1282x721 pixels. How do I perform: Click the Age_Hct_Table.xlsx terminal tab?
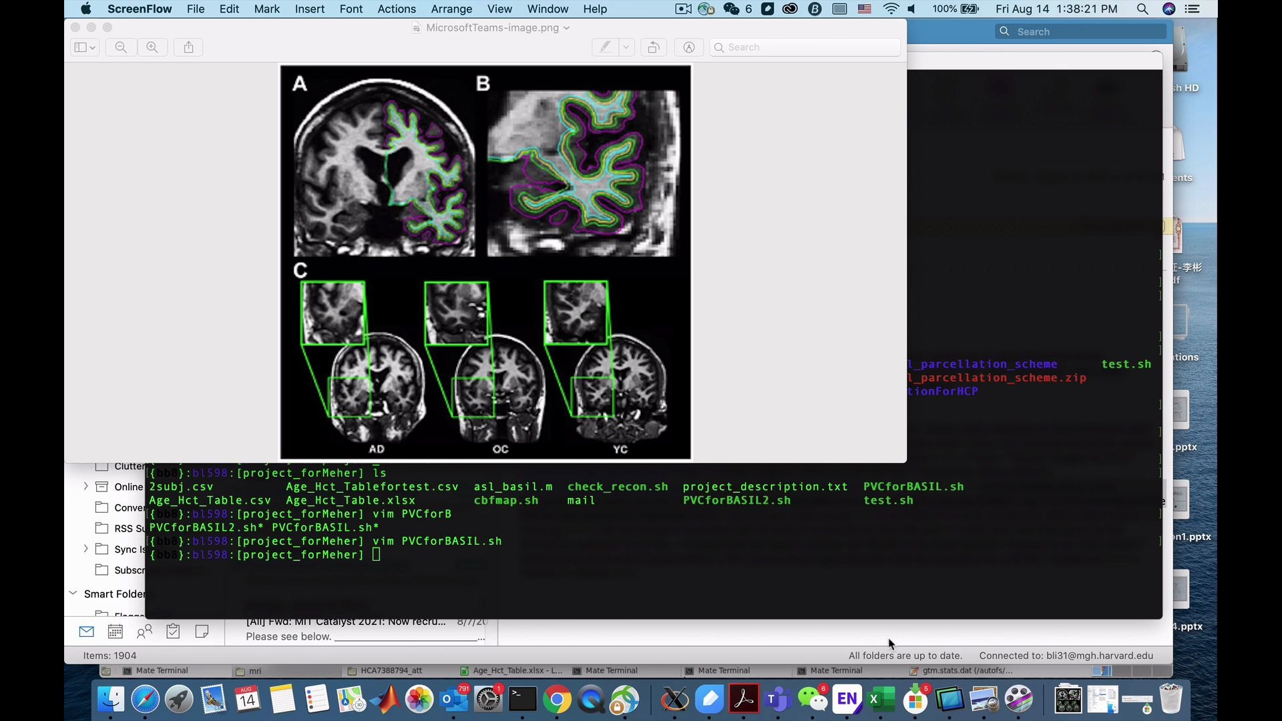click(517, 670)
